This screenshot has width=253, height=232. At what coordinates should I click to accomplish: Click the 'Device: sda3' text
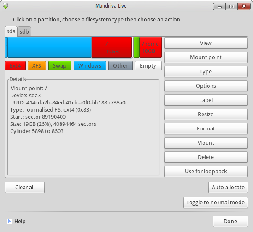click(x=26, y=96)
